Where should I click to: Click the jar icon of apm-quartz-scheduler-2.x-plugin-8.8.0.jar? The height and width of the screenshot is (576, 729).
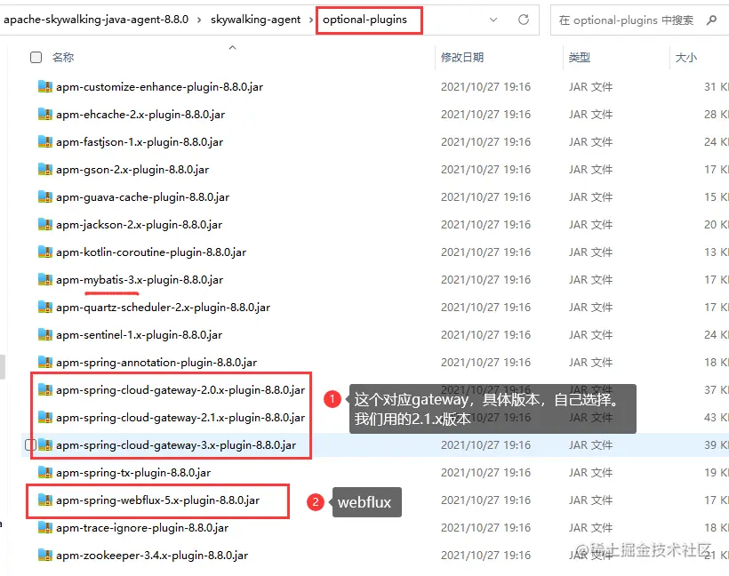[45, 307]
